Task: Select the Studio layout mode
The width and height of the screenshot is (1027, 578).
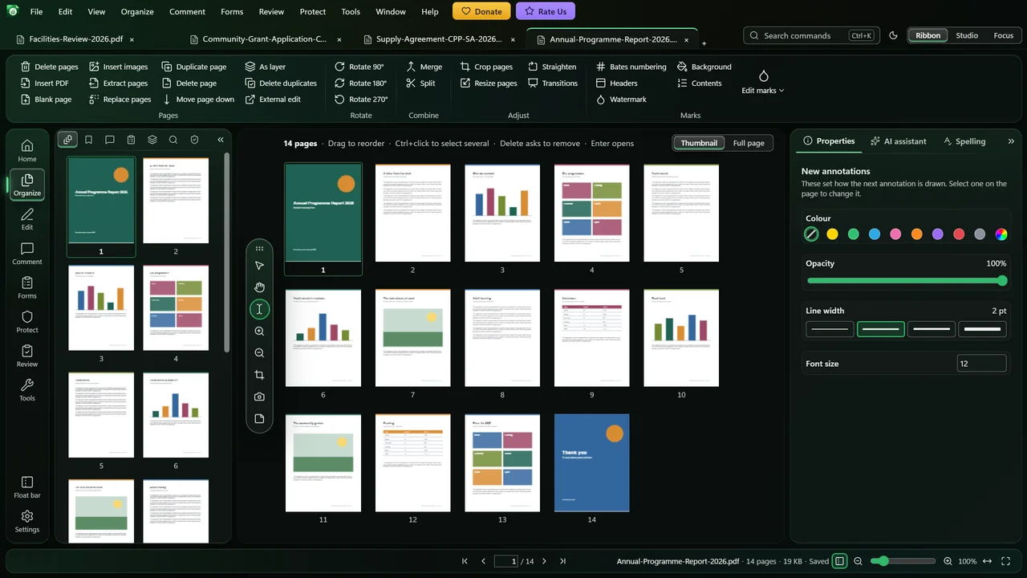Action: (967, 35)
